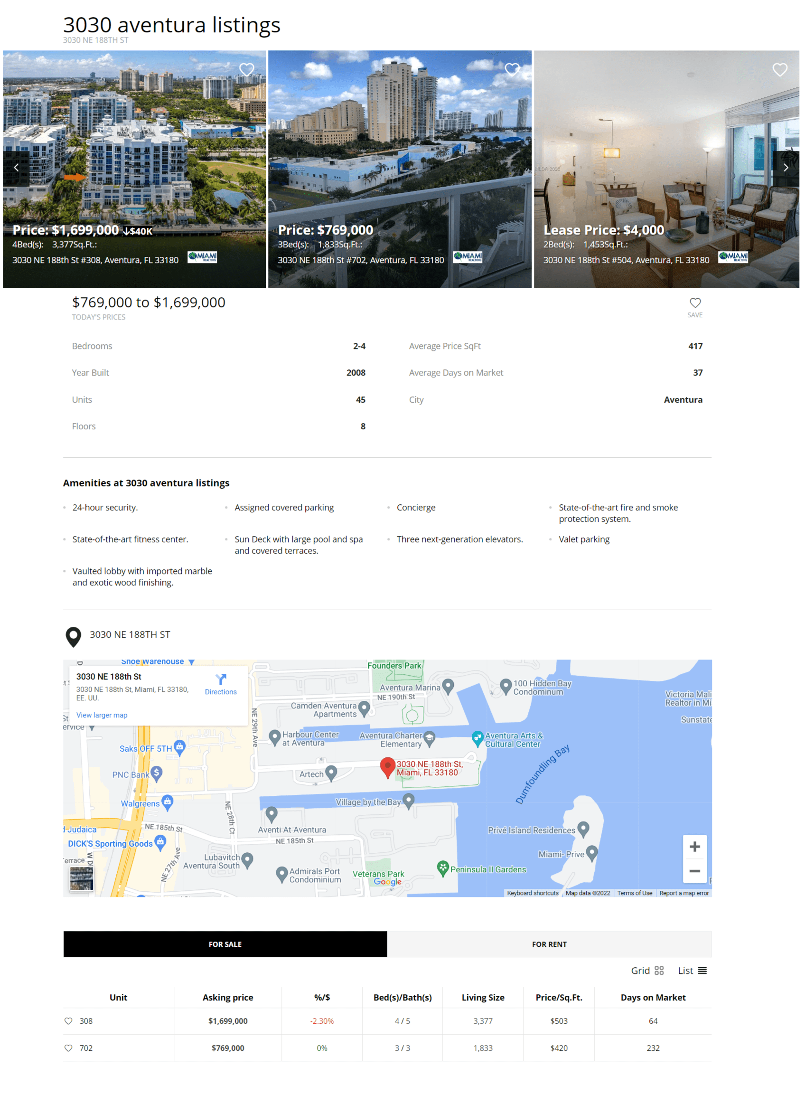Advance carousel with next arrow

[785, 168]
